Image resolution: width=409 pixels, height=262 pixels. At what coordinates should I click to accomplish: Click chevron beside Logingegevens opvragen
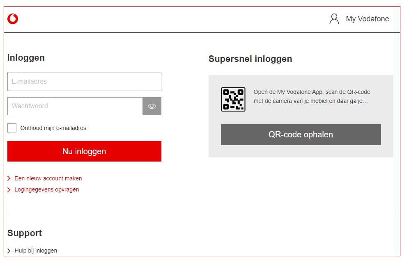pos(9,189)
